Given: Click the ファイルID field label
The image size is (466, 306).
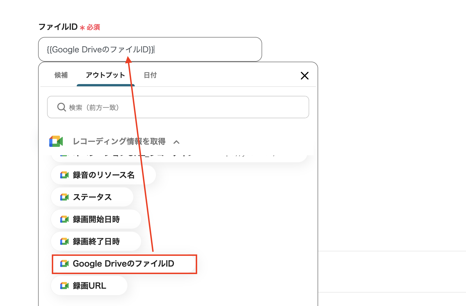Looking at the screenshot, I should point(58,27).
